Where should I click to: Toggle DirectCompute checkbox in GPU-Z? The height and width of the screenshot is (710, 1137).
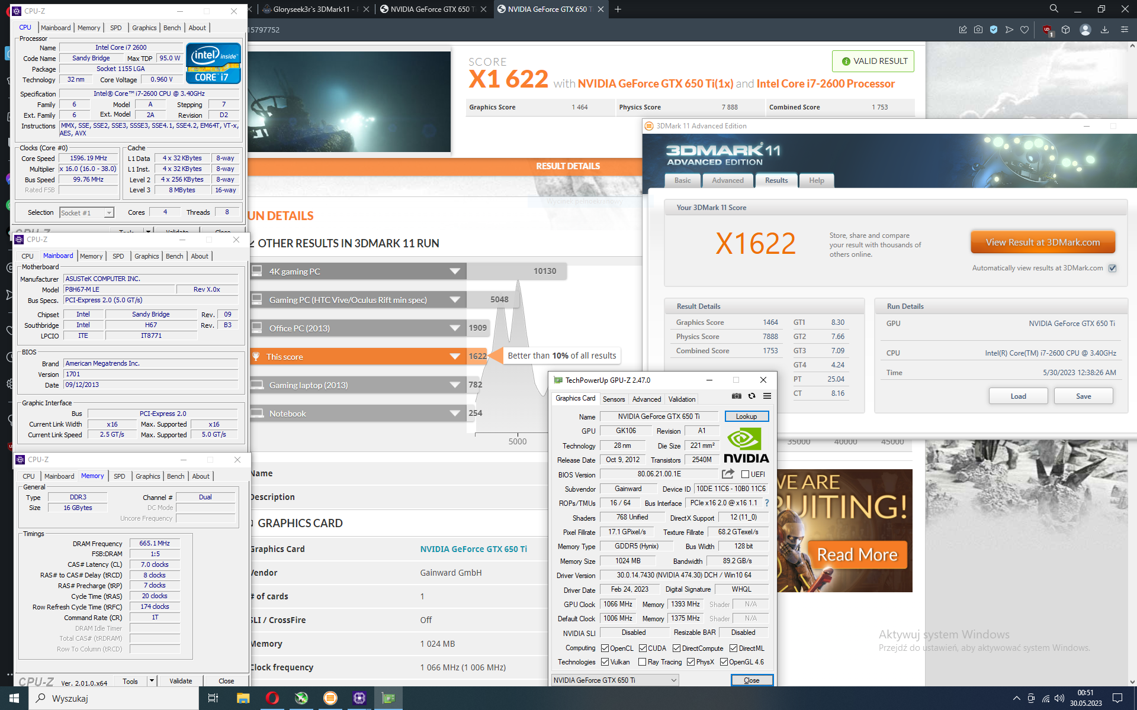click(x=676, y=648)
